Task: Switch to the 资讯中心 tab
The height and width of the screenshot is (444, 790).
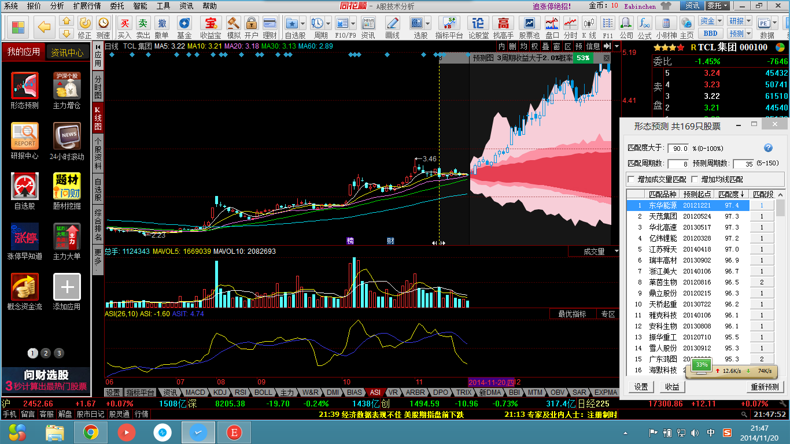Action: coord(68,52)
